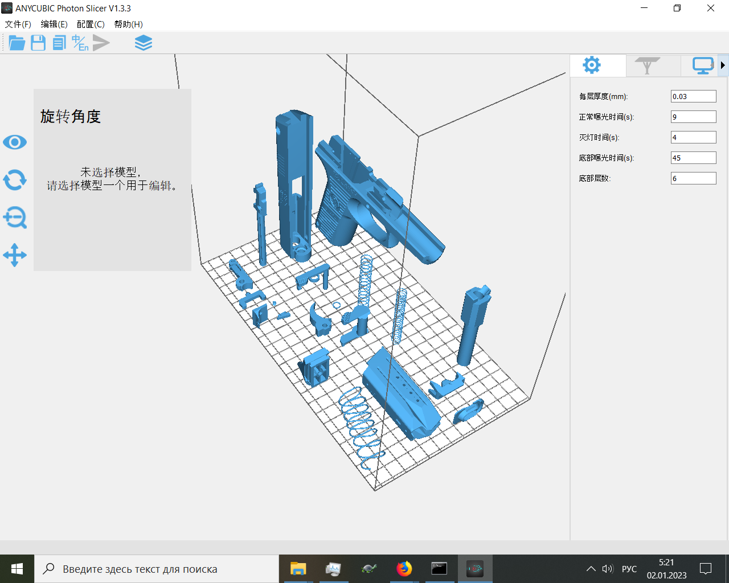Open the monitor app on the taskbar
Viewport: 729px width, 583px height.
coord(333,569)
